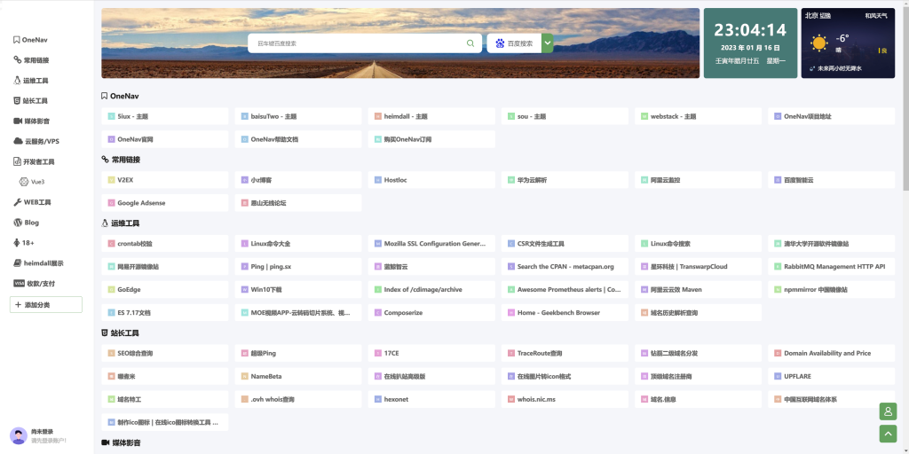The width and height of the screenshot is (909, 454).
Task: Click the green back-to-top arrow button
Action: tap(888, 433)
